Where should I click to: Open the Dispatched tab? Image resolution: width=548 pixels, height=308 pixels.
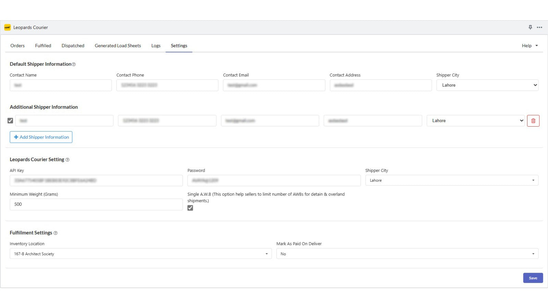pos(73,46)
